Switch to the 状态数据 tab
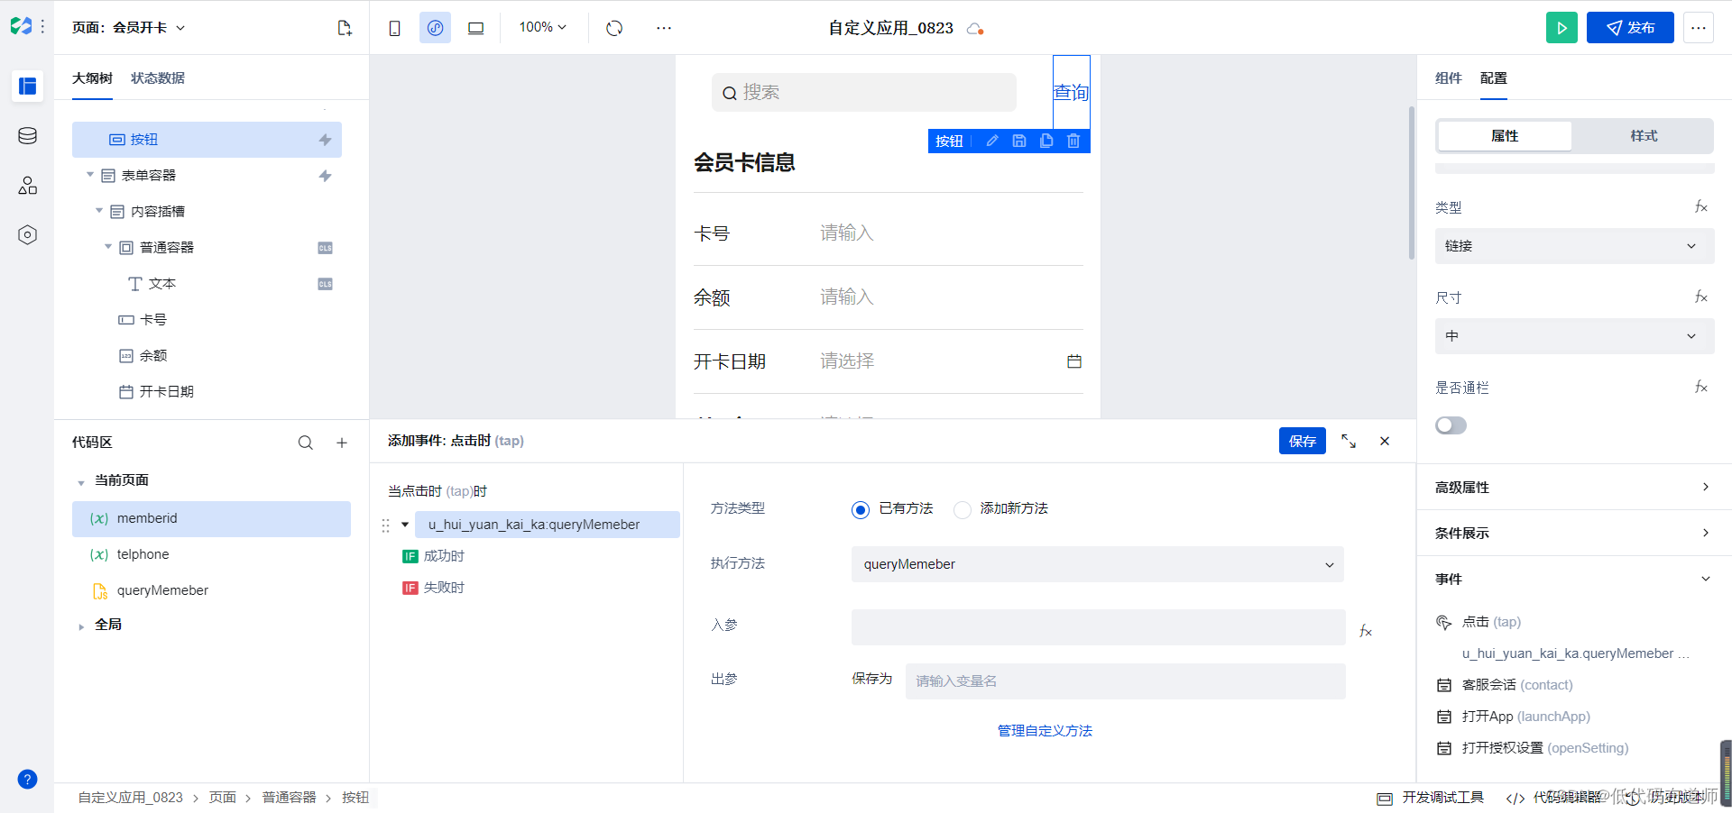The image size is (1732, 813). (158, 78)
